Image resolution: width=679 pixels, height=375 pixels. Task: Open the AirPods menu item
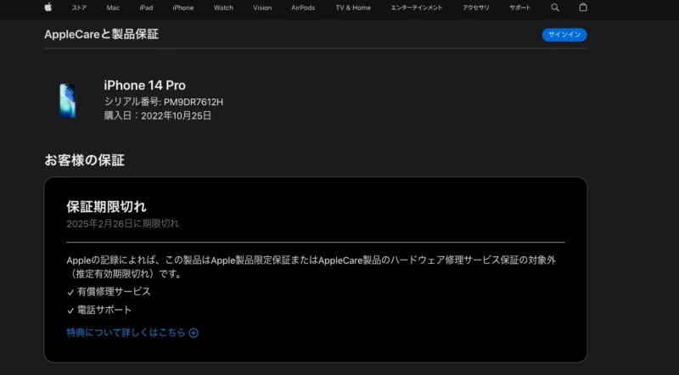tap(303, 8)
